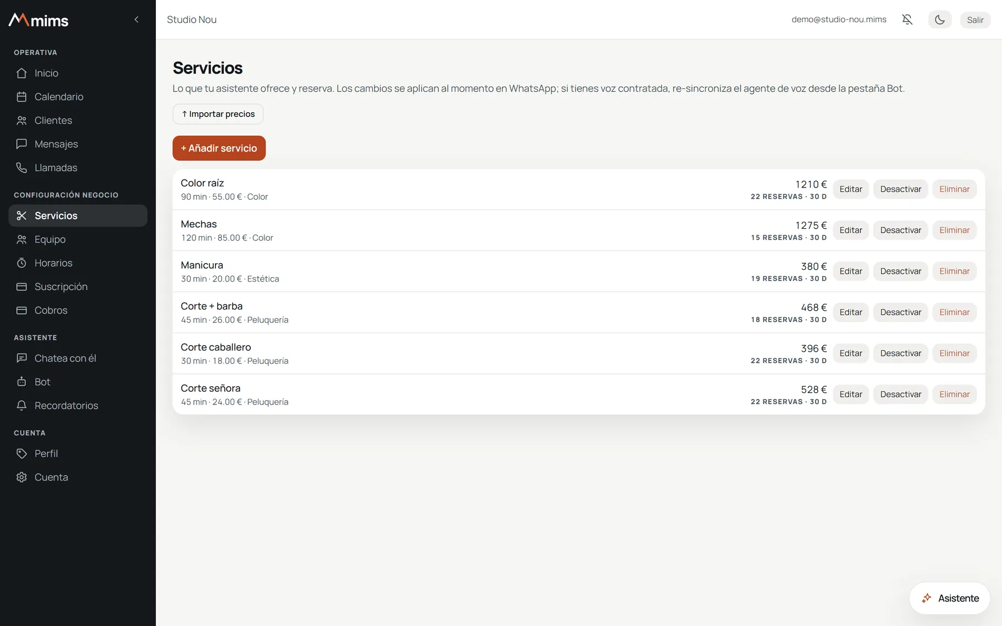Click the Equipo team icon
Screen dimensions: 1002x626
[22, 239]
